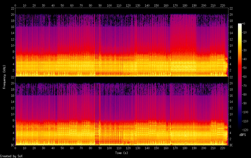
Task: Select the "-100" label on the color scale
Action: point(245,112)
